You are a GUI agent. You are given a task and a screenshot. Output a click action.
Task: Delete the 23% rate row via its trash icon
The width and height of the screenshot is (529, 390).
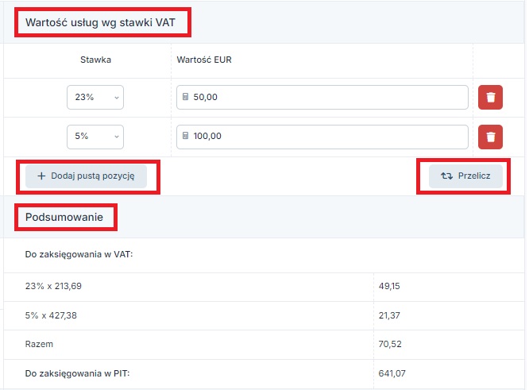[490, 98]
